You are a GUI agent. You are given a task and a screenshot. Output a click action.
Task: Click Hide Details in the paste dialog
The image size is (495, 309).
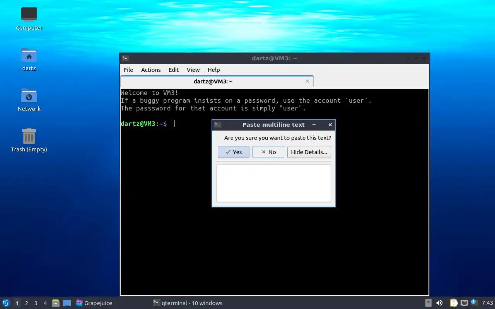coord(309,152)
